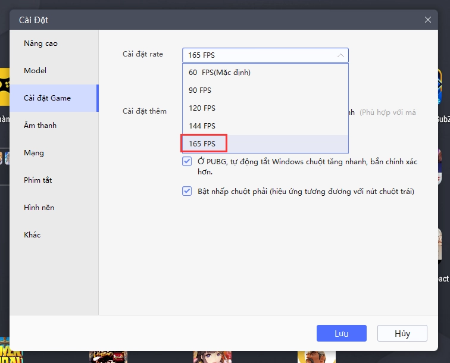Click the yellow gamepad icon behind the dialog
The width and height of the screenshot is (450, 363).
4,85
